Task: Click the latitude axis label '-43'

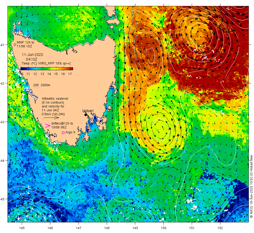Action: tap(2, 122)
